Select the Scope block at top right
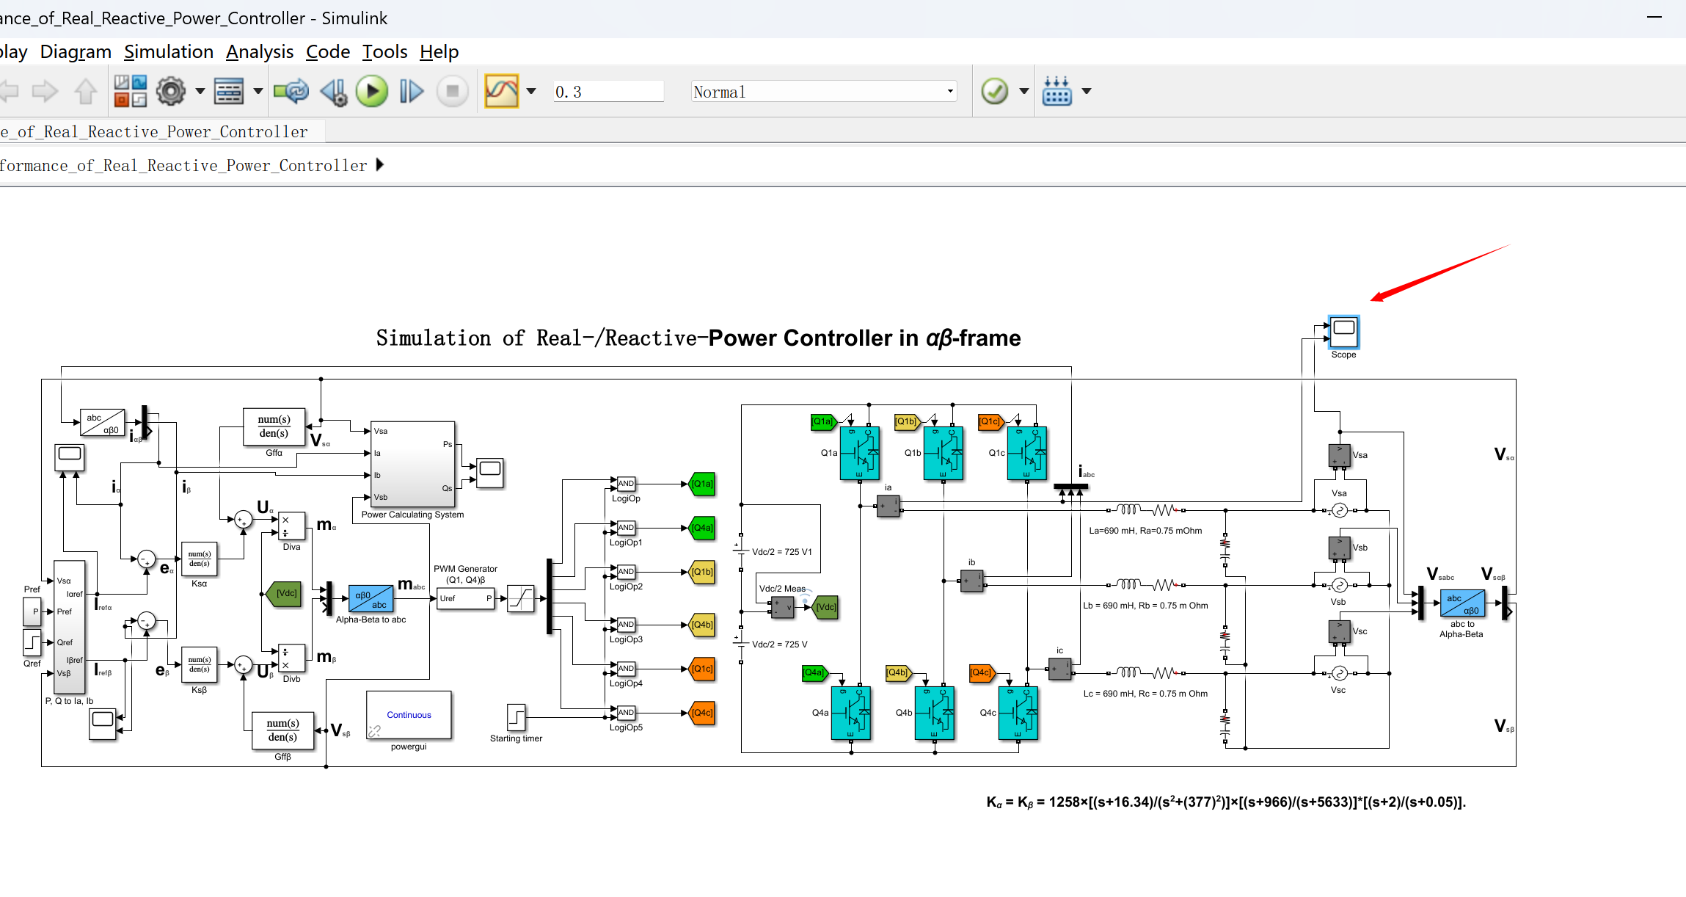1686x897 pixels. pos(1343,333)
